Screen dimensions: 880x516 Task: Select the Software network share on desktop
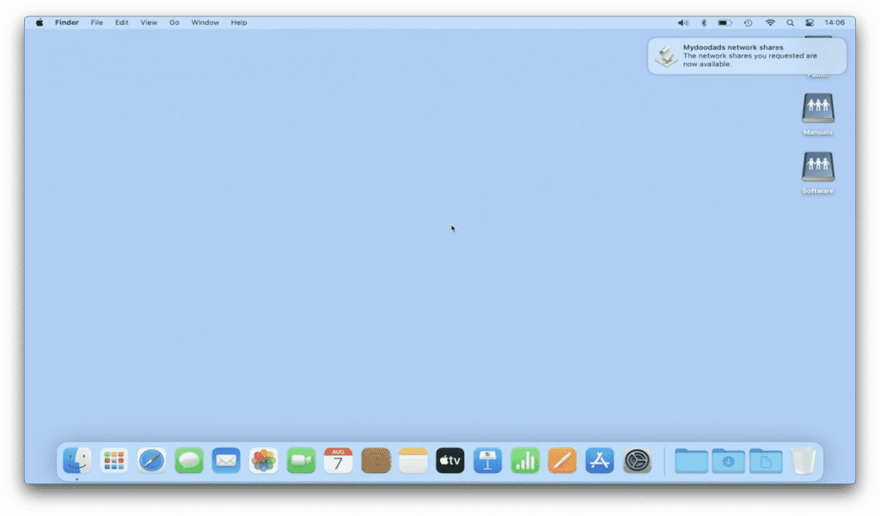click(818, 173)
